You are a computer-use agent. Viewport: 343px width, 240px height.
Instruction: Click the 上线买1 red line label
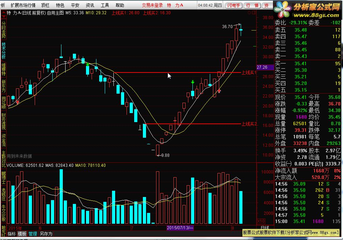(x=249, y=72)
